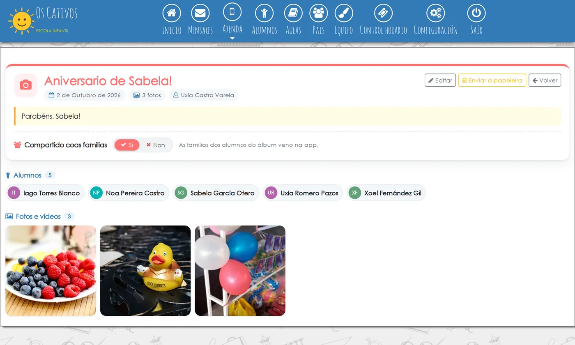Click the 3 fotos badge
The width and height of the screenshot is (575, 345).
click(x=147, y=95)
